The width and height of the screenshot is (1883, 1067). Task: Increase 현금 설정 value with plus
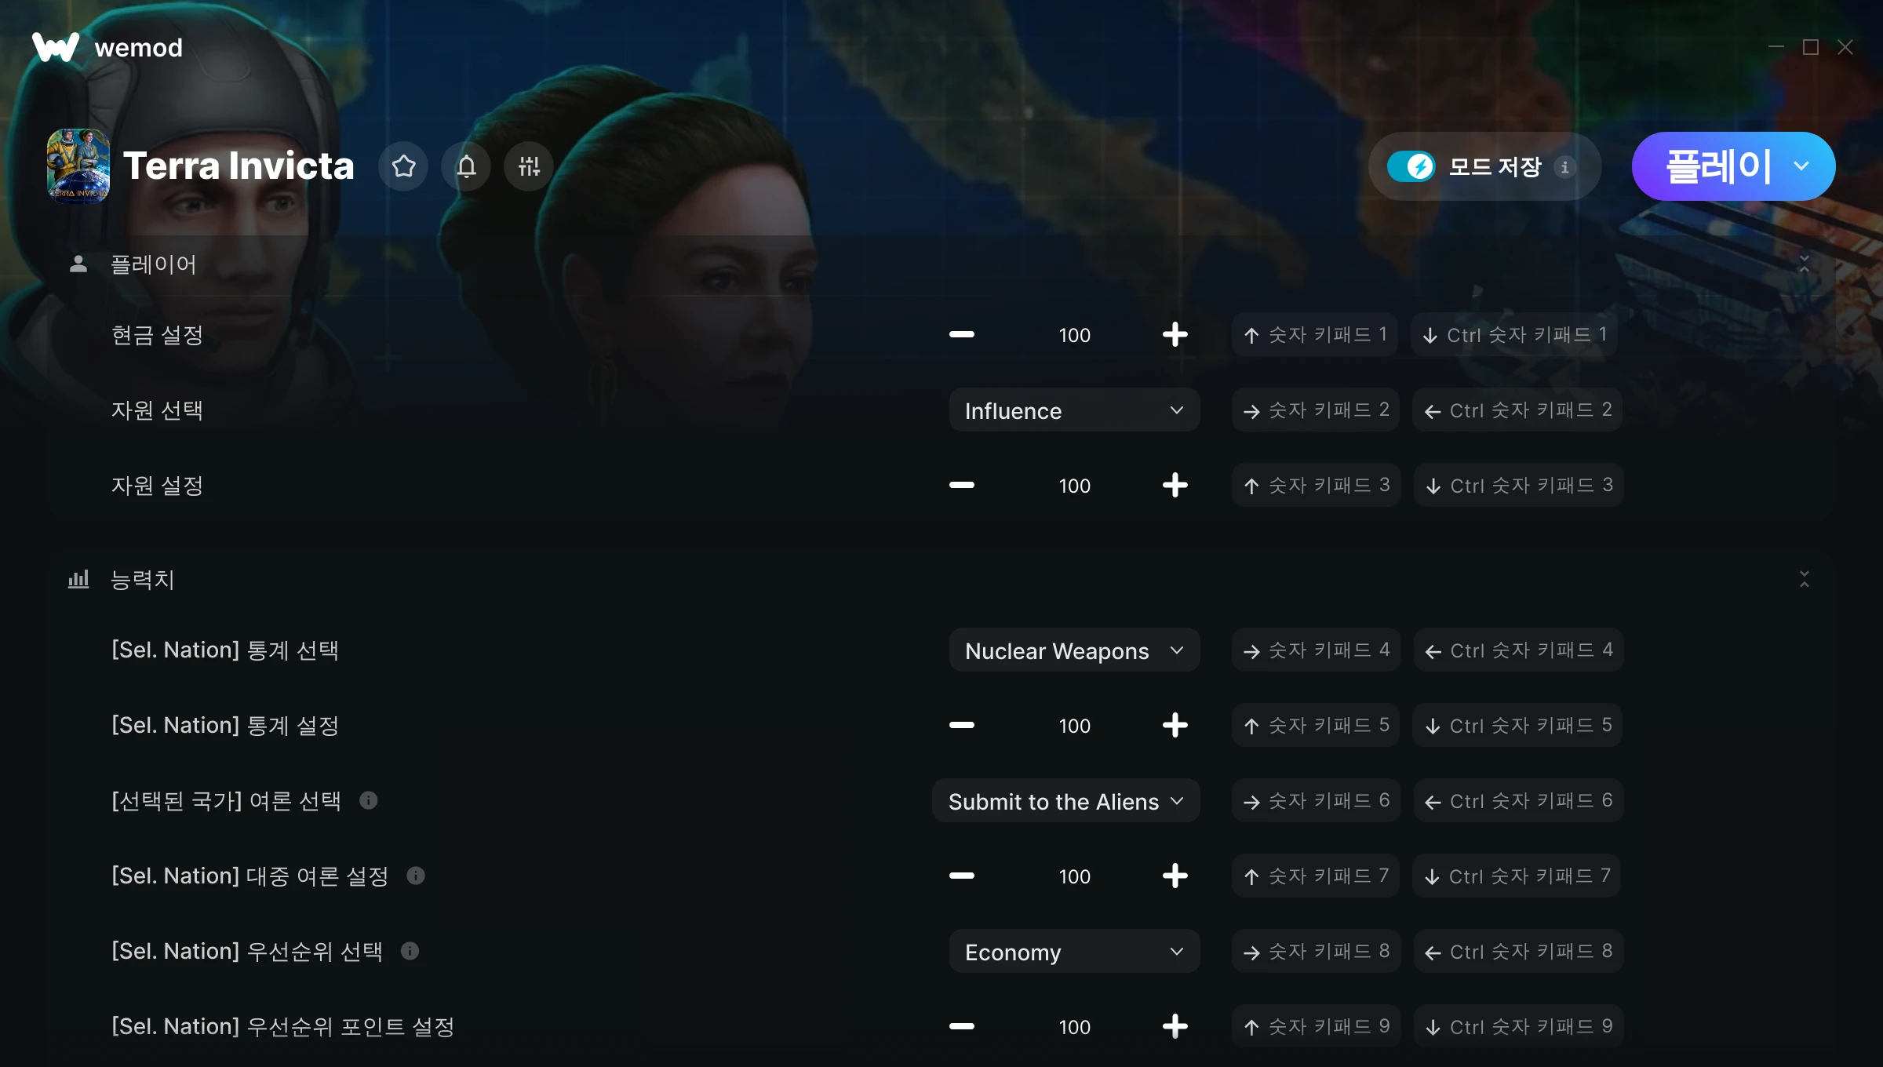coord(1175,335)
